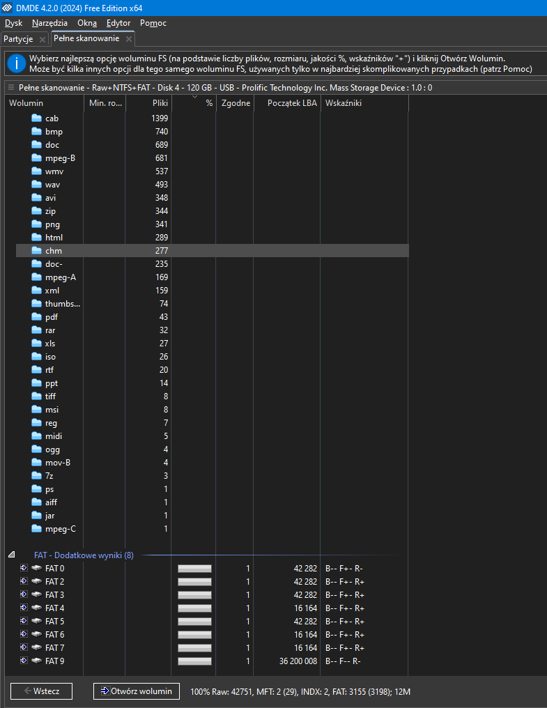Select the pdf folder icon
Screen dimensions: 547x708
tap(37, 317)
